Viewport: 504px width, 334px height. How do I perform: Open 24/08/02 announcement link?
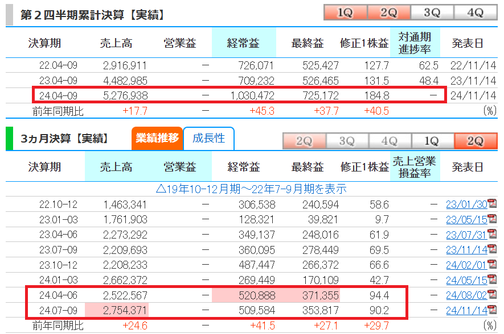pyautogui.click(x=467, y=295)
